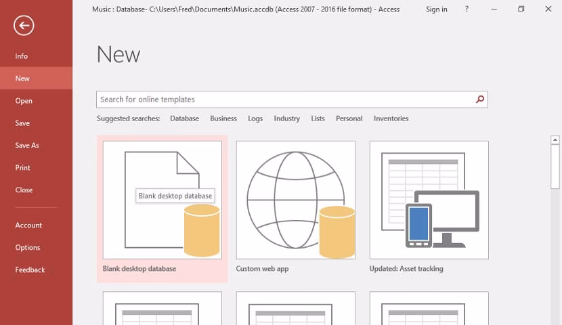Click the template list scroll-up arrow
This screenshot has height=325, width=562.
click(x=555, y=139)
